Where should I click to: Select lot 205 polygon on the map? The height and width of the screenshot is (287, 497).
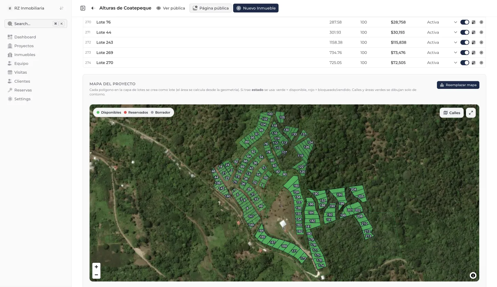click(x=361, y=196)
